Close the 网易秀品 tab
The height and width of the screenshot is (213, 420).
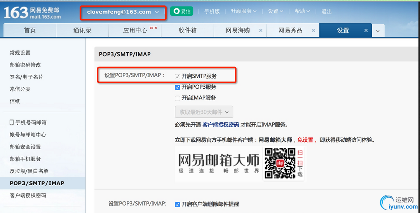(x=313, y=31)
